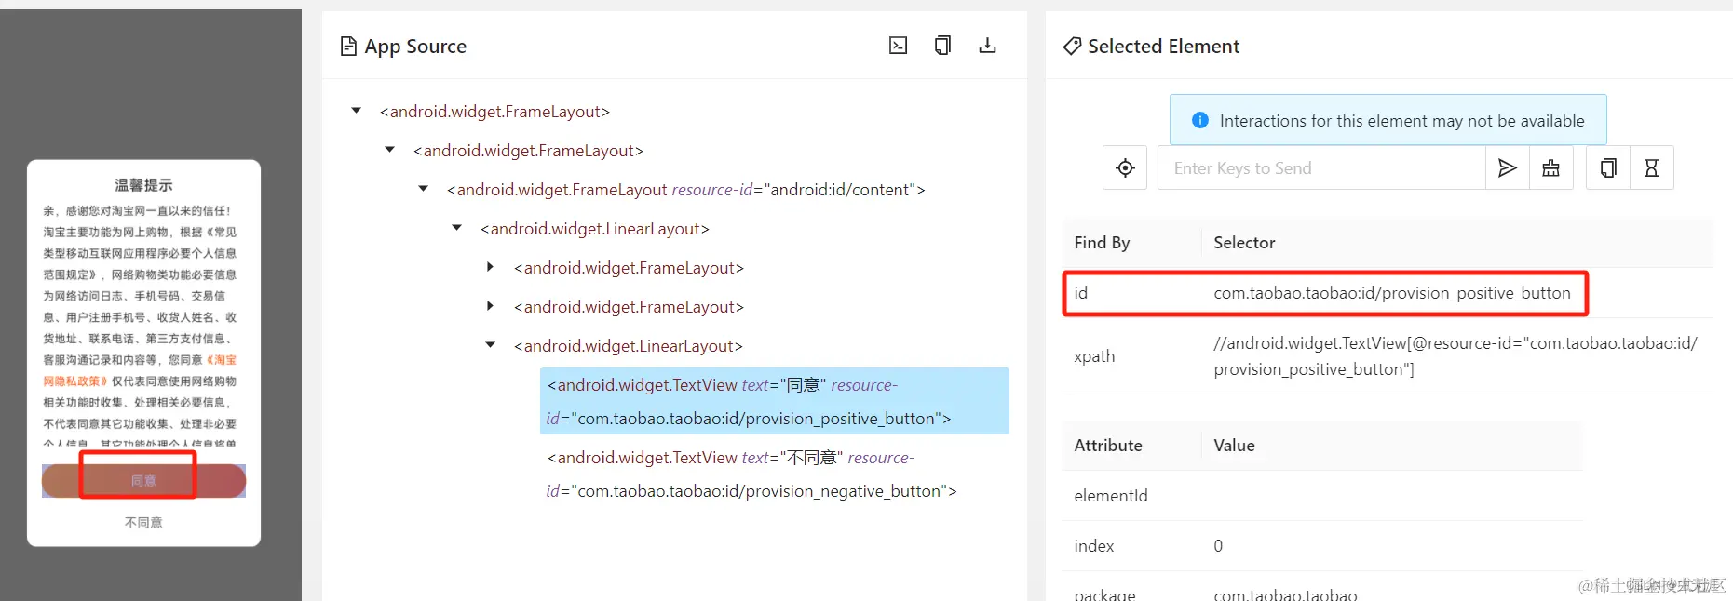The width and height of the screenshot is (1733, 601).
Task: Copy element attributes to clipboard
Action: pos(1607,167)
